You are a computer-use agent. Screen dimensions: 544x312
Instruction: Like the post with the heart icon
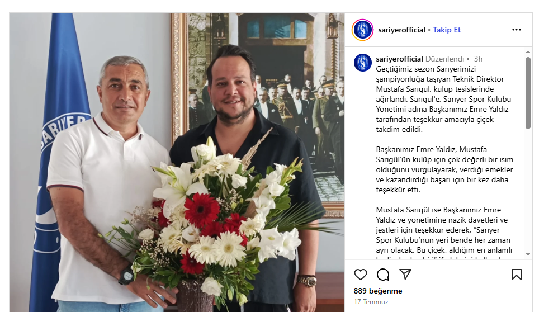[x=361, y=275]
